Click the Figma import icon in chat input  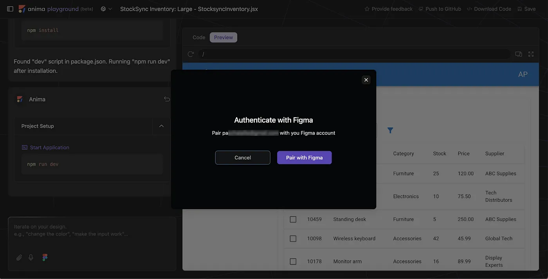click(44, 257)
